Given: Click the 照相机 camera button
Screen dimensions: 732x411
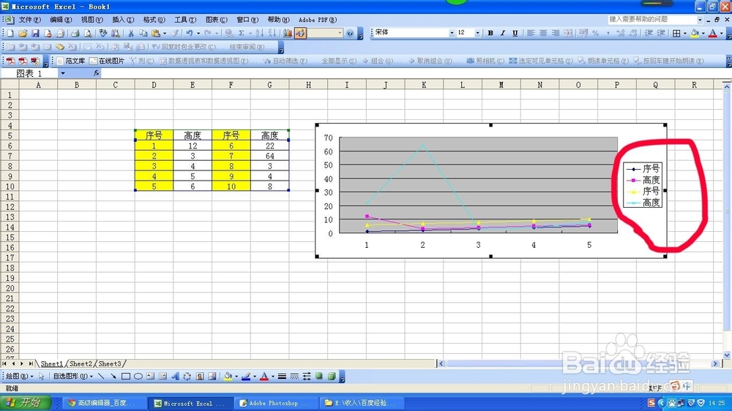Looking at the screenshot, I should [485, 61].
